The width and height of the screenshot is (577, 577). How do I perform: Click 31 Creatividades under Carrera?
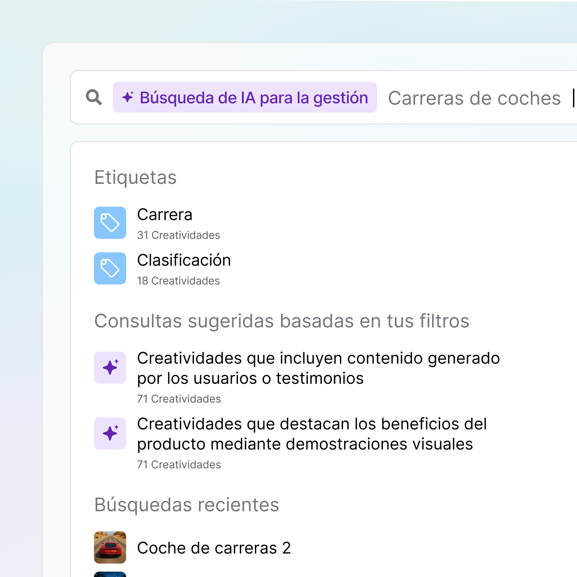(179, 235)
